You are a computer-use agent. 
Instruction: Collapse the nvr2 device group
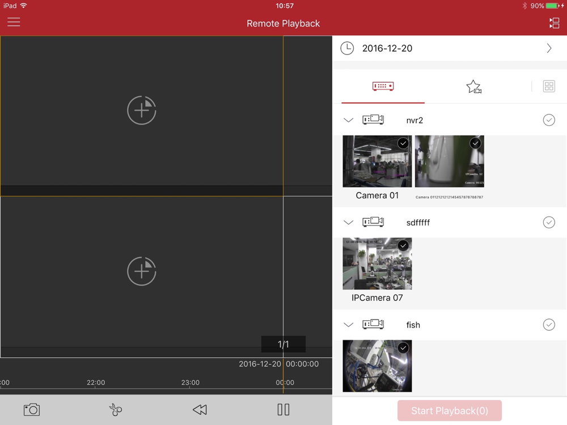click(348, 120)
